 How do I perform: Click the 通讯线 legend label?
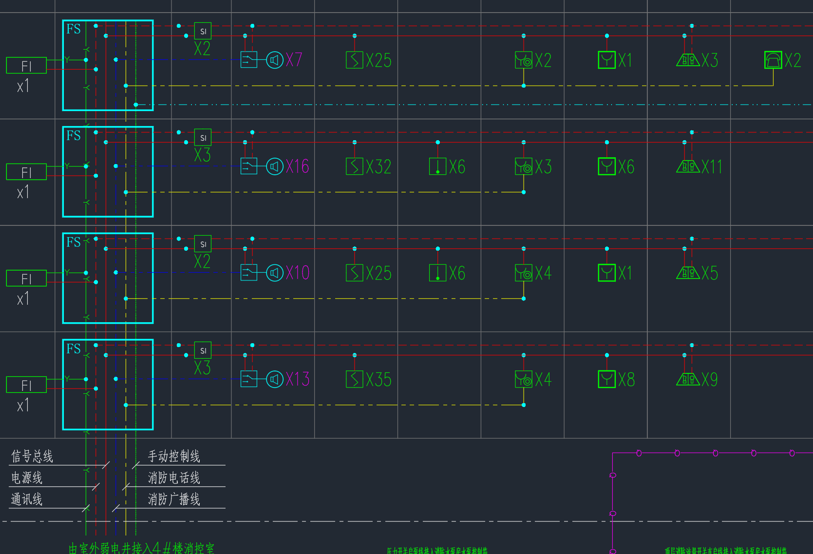click(x=27, y=499)
